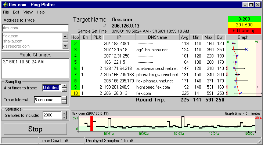Click the Max column header
263x145 pixels.
(209, 37)
